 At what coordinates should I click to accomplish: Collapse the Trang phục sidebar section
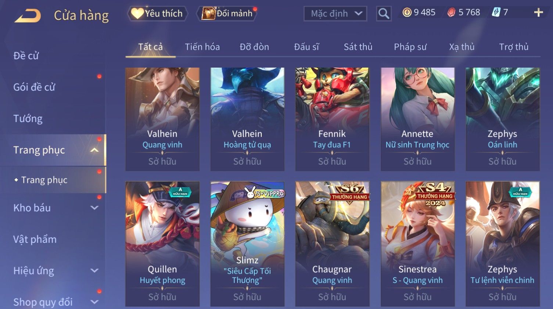94,150
